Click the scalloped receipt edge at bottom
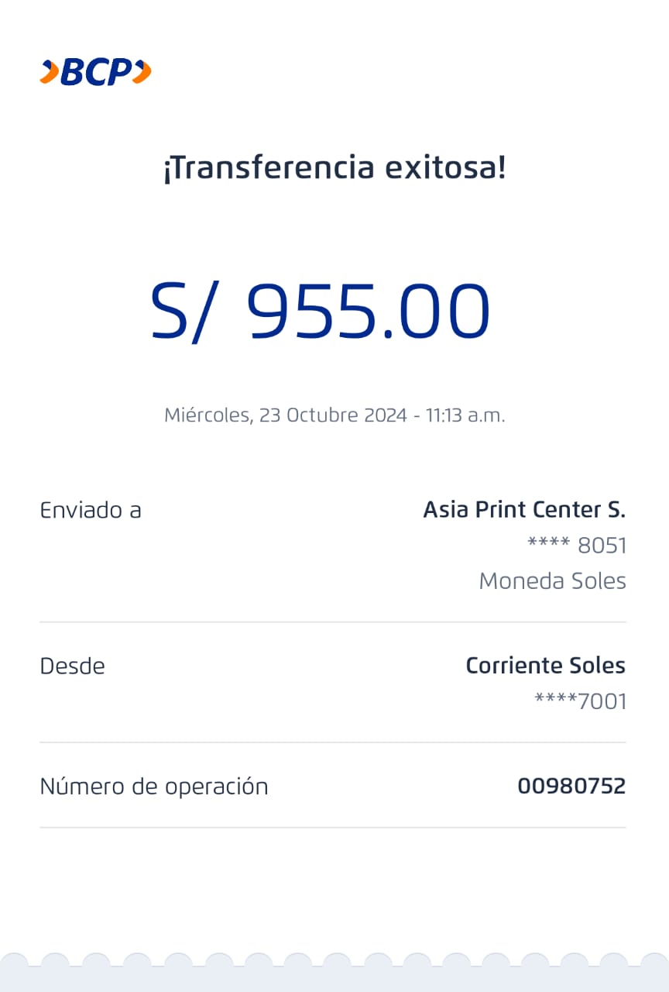 334,969
